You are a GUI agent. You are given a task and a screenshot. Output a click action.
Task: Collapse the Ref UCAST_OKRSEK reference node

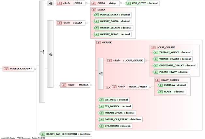click(146, 61)
